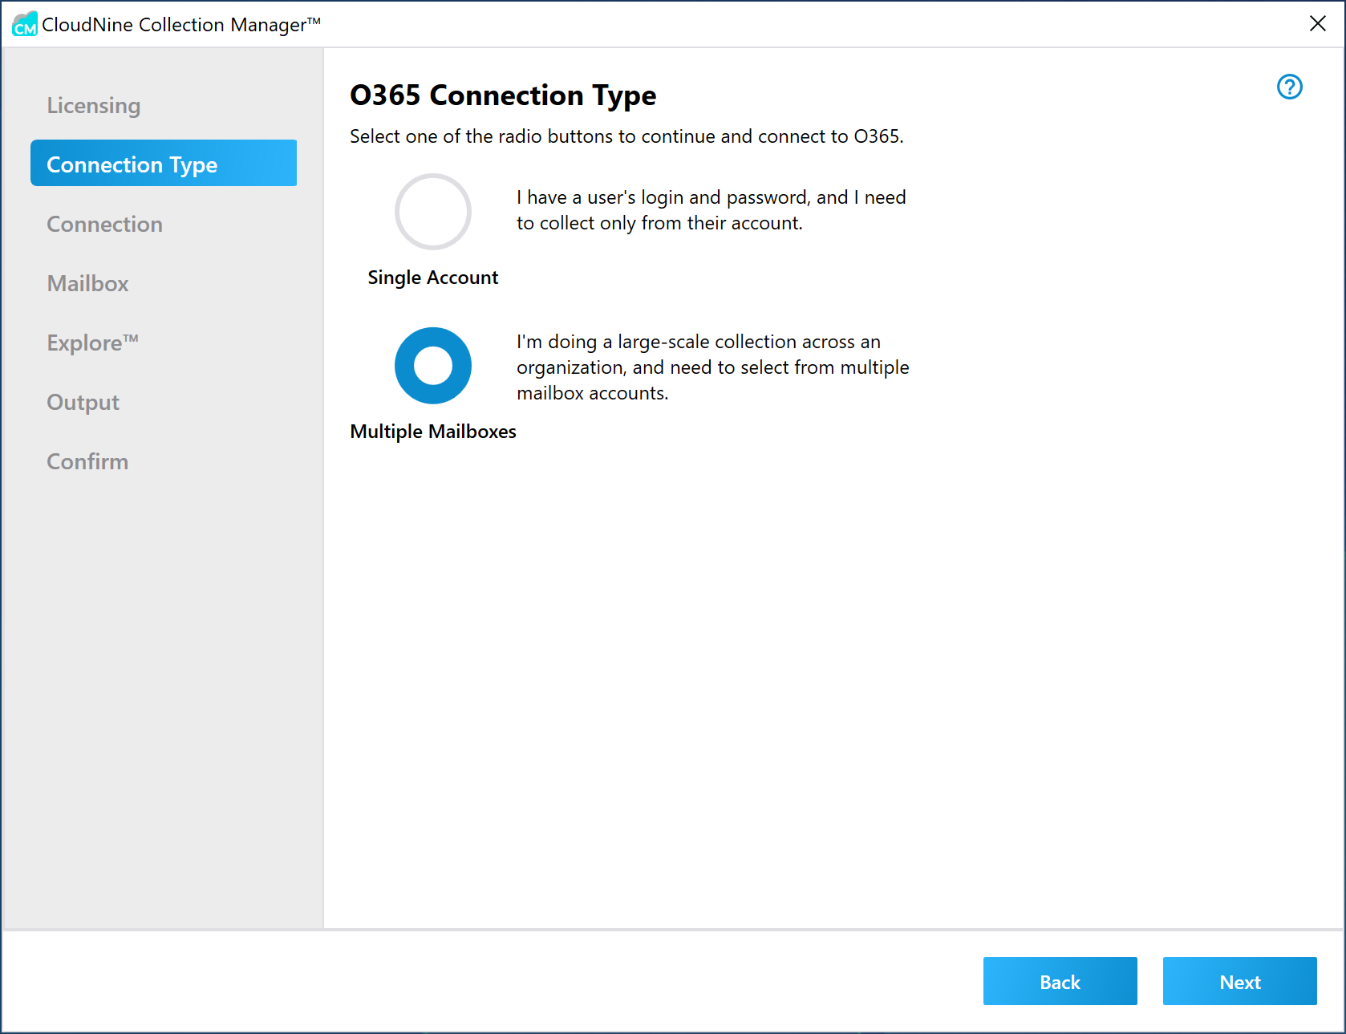This screenshot has height=1034, width=1346.
Task: Click the O365 Connection Type heading
Action: tap(503, 95)
